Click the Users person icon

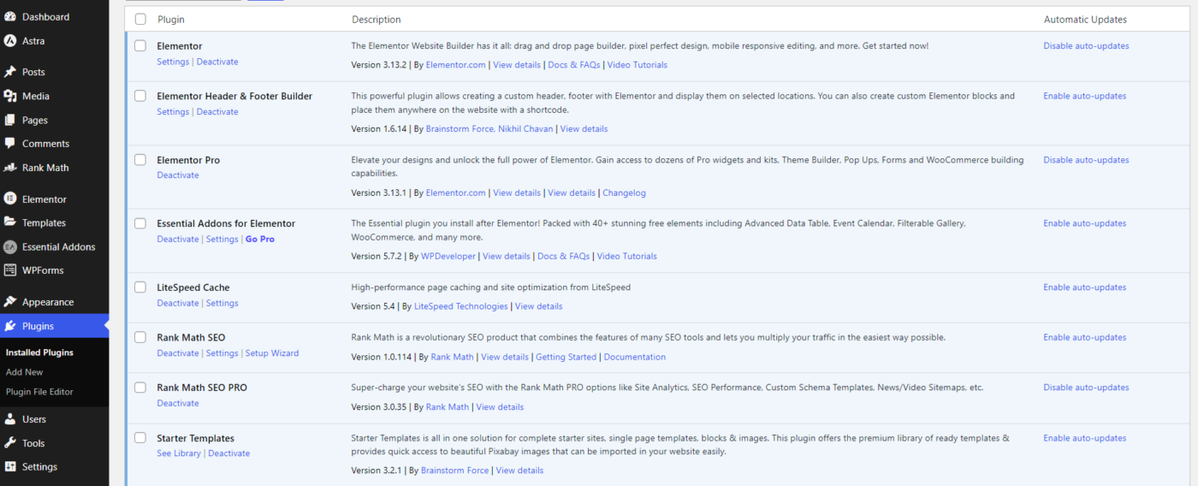pyautogui.click(x=10, y=419)
